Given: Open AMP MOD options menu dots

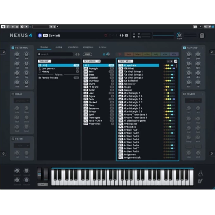Looking at the screenshot, I should 203,48.
